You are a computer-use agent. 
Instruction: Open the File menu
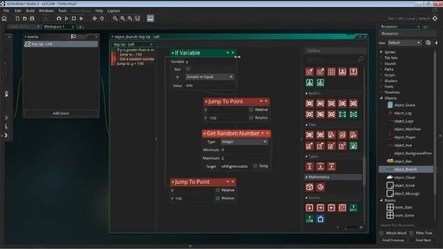click(6, 11)
